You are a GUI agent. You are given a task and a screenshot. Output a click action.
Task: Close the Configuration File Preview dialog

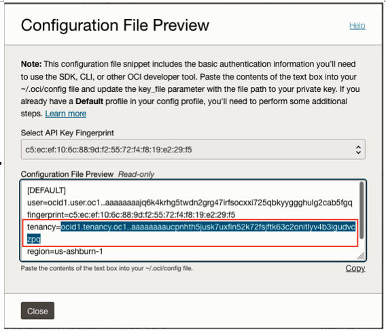37,311
